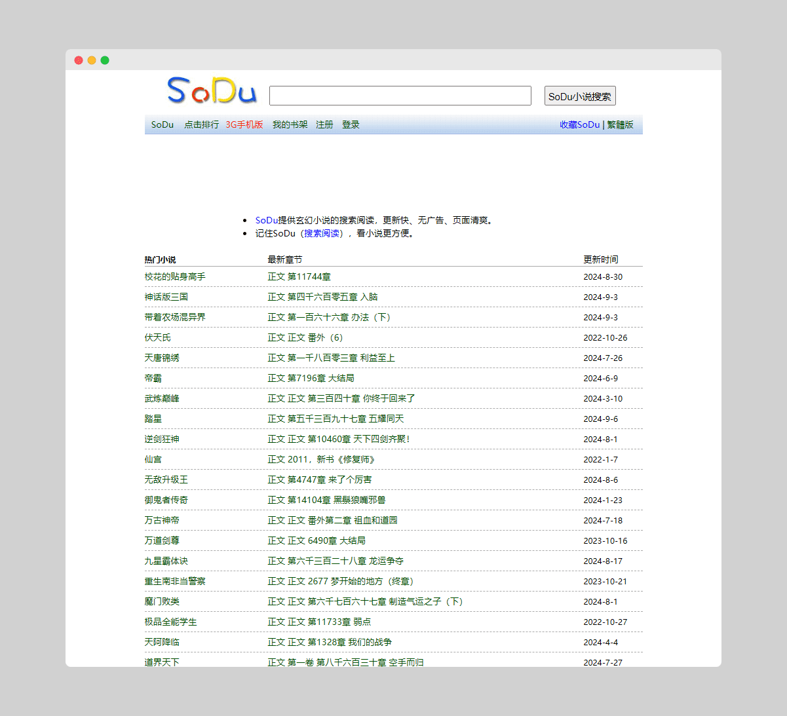The width and height of the screenshot is (787, 716).
Task: Select the novel 九星霸体诀
Action: coord(166,561)
